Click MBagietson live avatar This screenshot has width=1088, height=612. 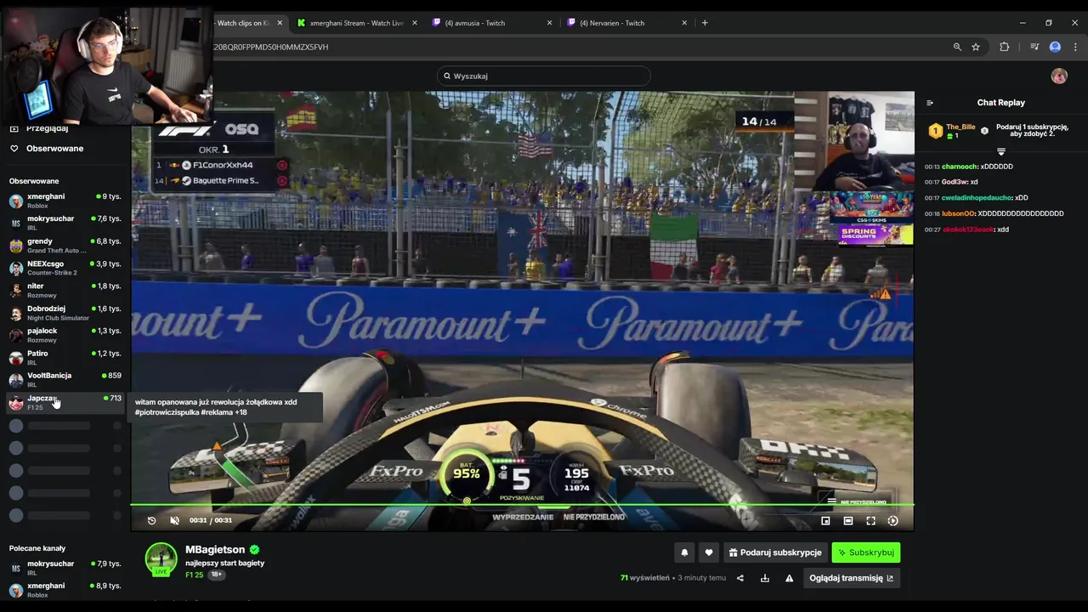click(161, 559)
